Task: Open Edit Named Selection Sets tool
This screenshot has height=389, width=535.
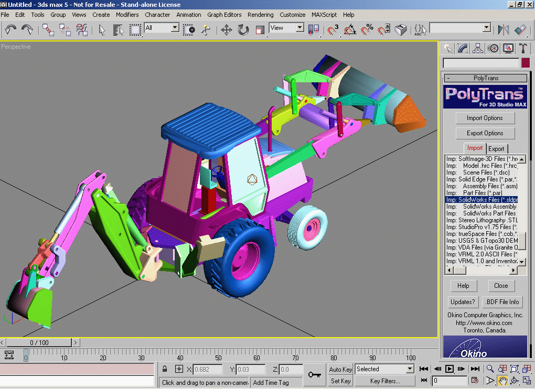Action: (420, 30)
